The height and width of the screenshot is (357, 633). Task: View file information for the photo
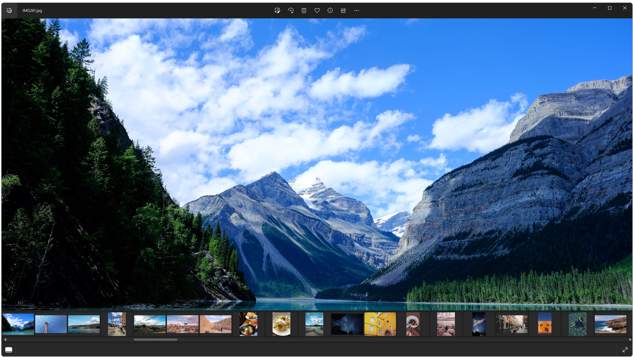pyautogui.click(x=330, y=10)
